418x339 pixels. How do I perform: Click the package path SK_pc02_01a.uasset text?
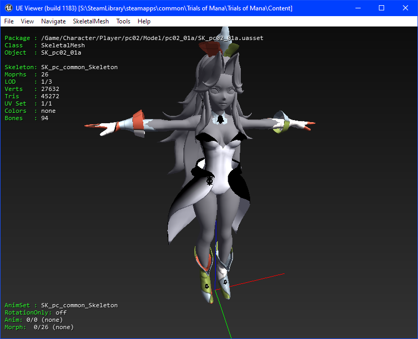click(x=152, y=38)
